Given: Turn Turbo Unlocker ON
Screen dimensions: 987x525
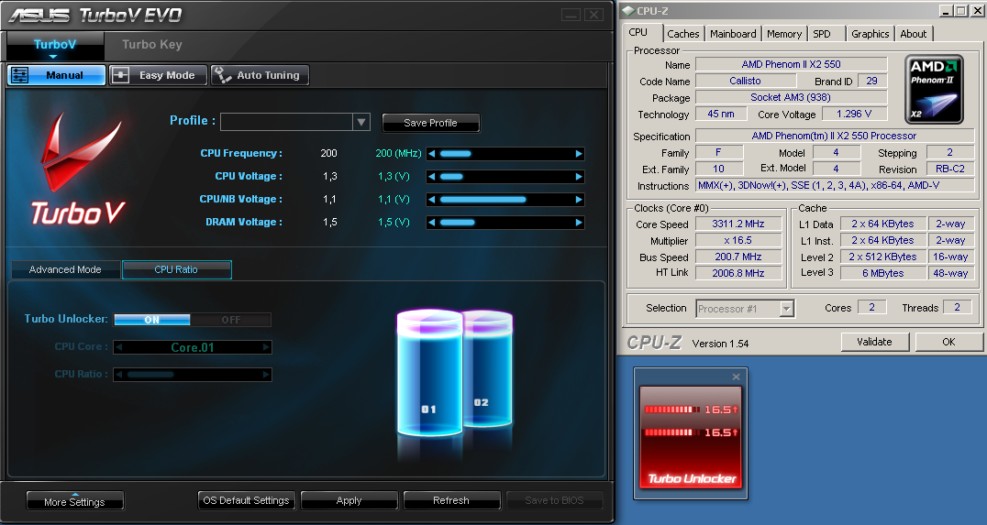Looking at the screenshot, I should click(x=151, y=320).
